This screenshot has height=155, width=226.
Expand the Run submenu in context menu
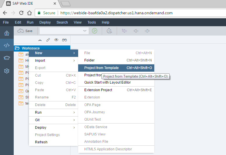(53, 112)
